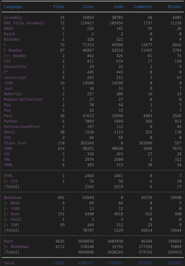Image resolution: width=185 pixels, height=266 pixels.
Task: Click the Rust section heading
Action: pos(8,241)
